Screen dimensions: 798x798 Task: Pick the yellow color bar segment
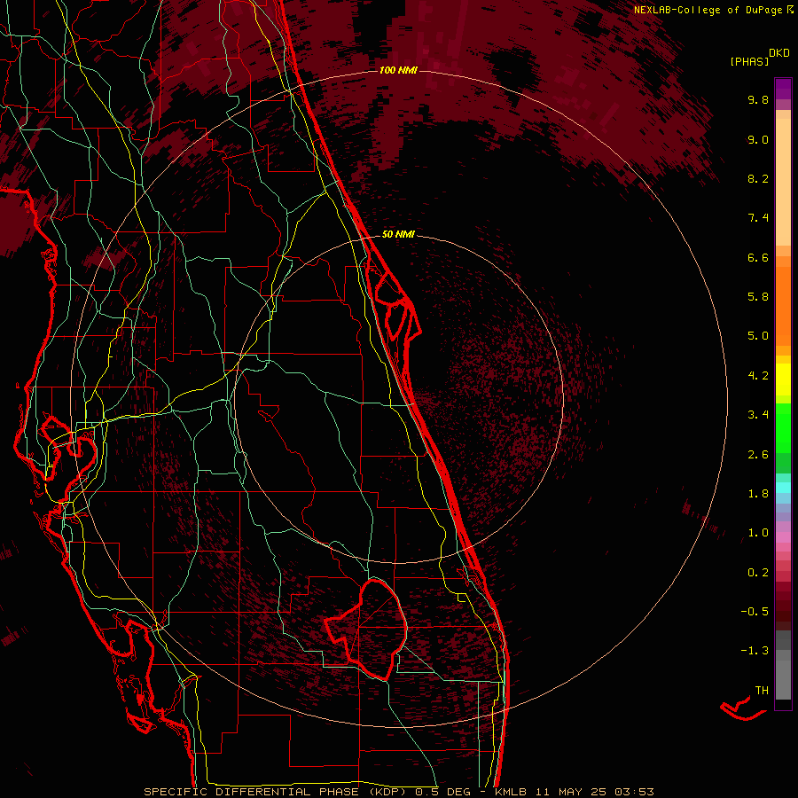783,379
